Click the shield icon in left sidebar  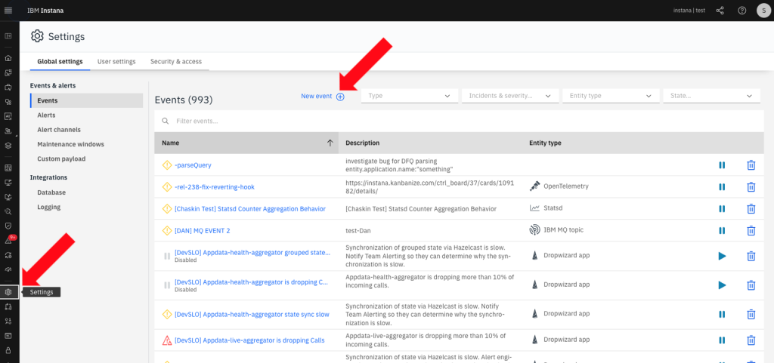(x=8, y=226)
